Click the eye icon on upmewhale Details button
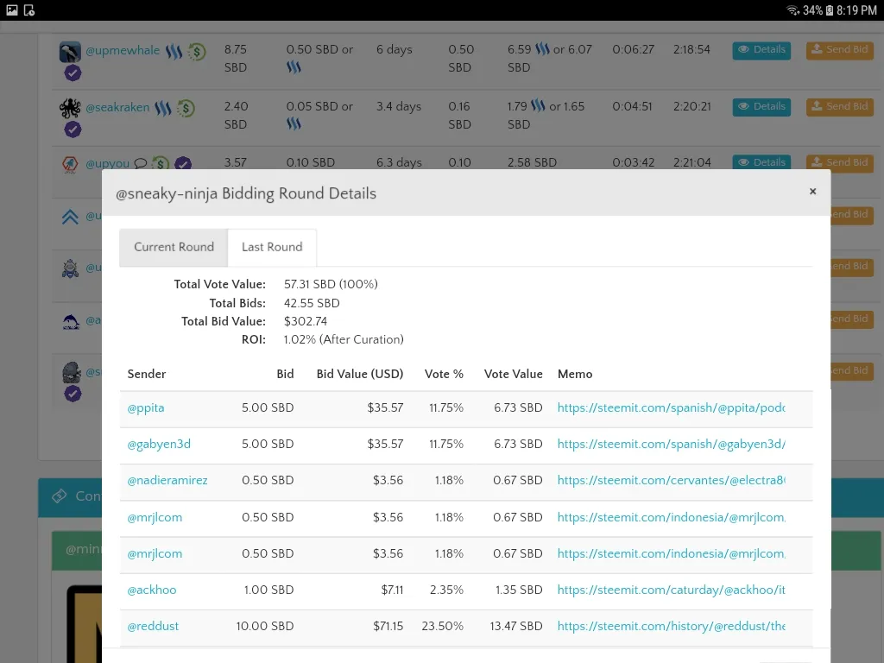 (x=743, y=49)
